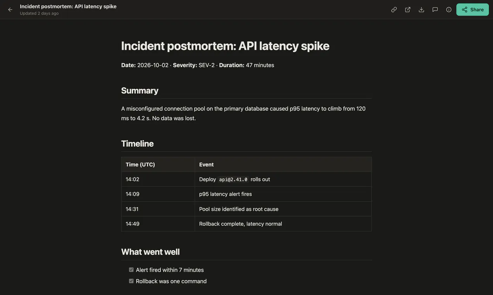The image size is (493, 295).
Task: Select the document title in the header bar
Action: pos(68,6)
